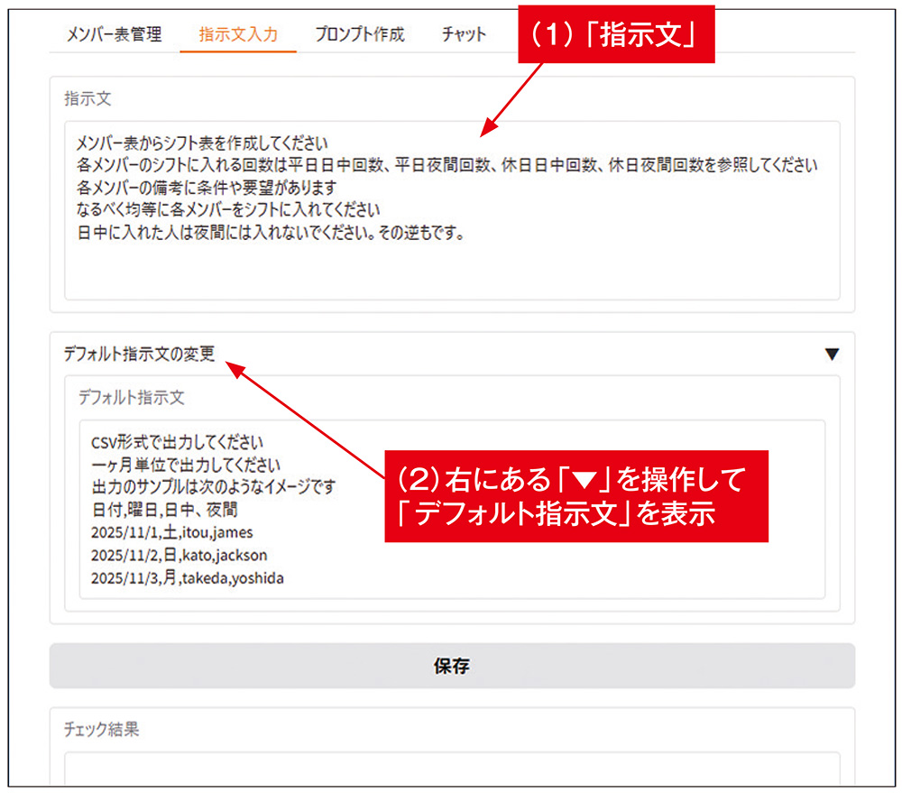
Task: Click the 保存 button
Action: (x=452, y=666)
